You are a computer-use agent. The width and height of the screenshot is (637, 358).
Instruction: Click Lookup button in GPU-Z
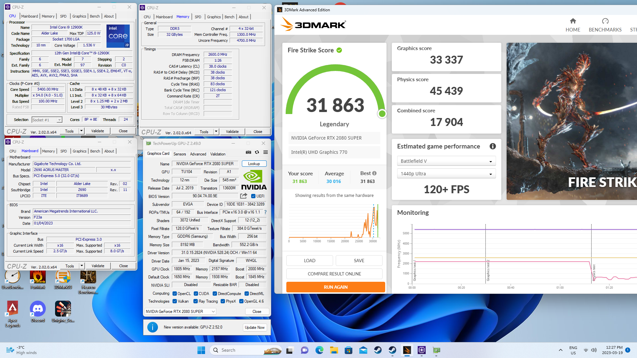[254, 164]
